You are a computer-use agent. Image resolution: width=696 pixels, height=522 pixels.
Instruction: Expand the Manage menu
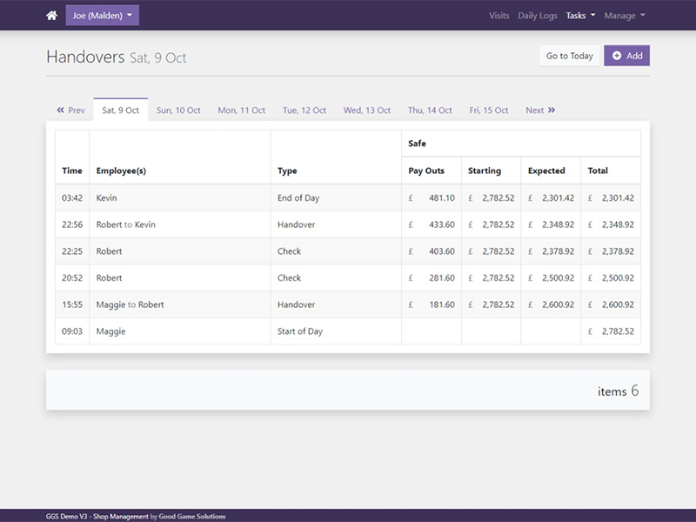point(625,16)
